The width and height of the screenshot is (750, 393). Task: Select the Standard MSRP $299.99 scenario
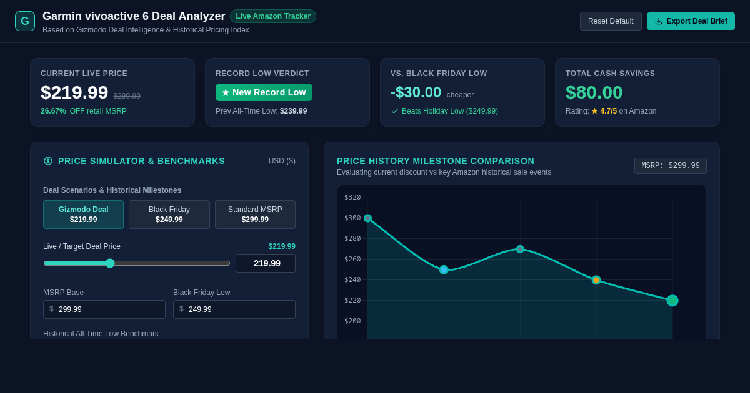(x=255, y=215)
